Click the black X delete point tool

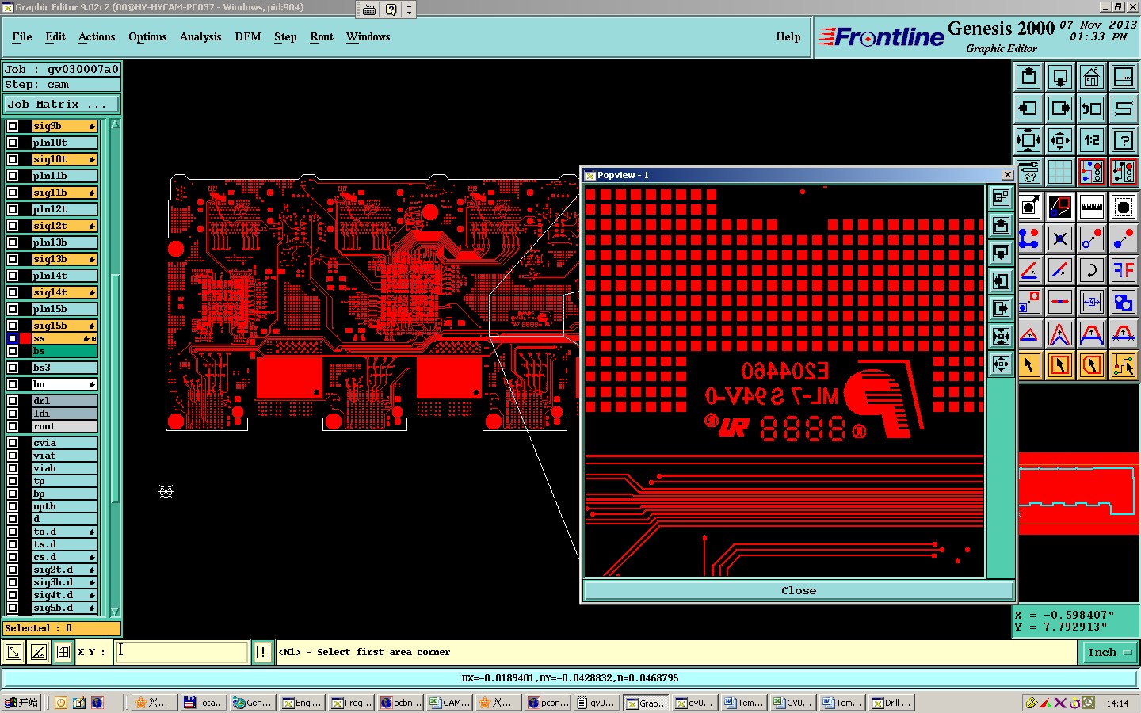[1060, 238]
